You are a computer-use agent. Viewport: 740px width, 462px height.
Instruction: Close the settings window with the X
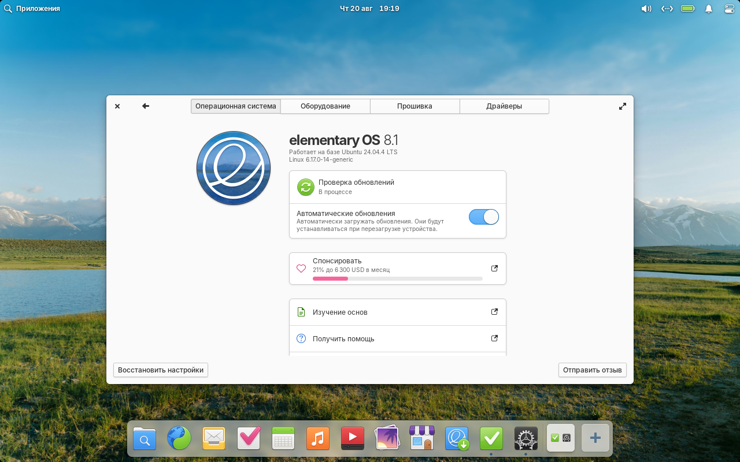[x=117, y=106]
